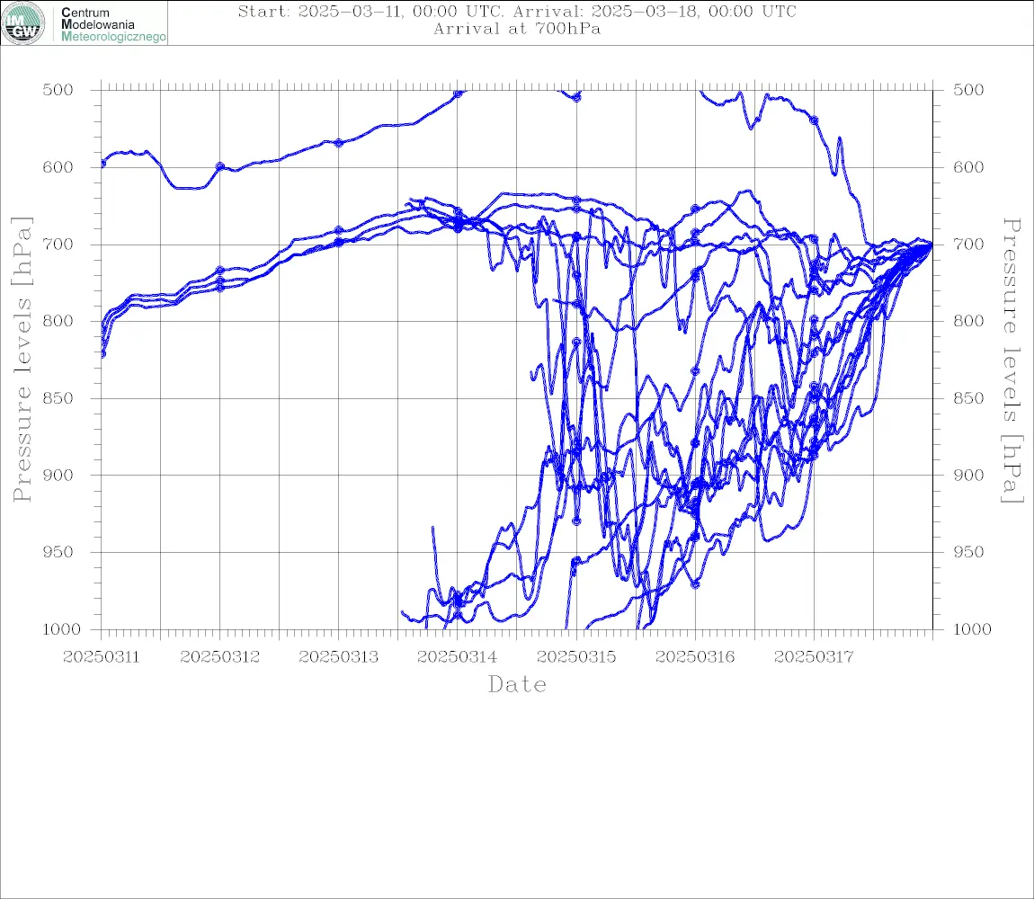Screen dimensions: 1034x899
Task: Select the Start and Arrival title line
Action: point(517,11)
